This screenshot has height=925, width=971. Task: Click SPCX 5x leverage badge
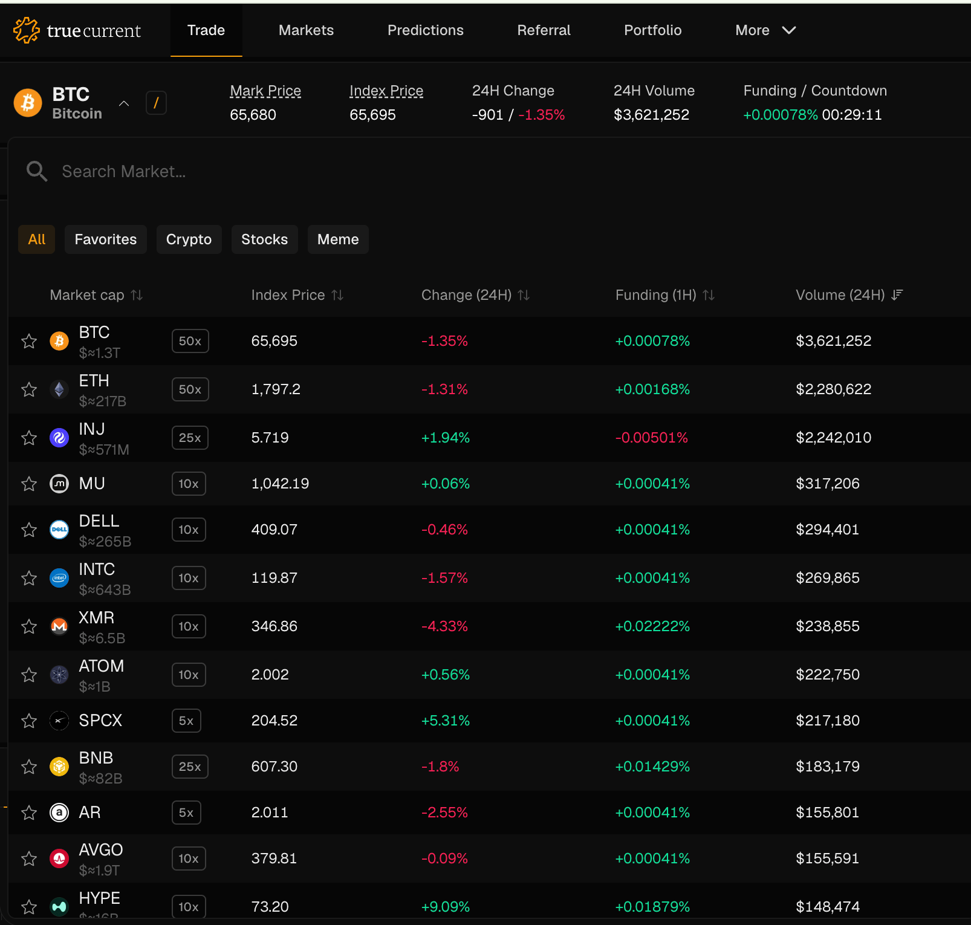[x=186, y=721]
